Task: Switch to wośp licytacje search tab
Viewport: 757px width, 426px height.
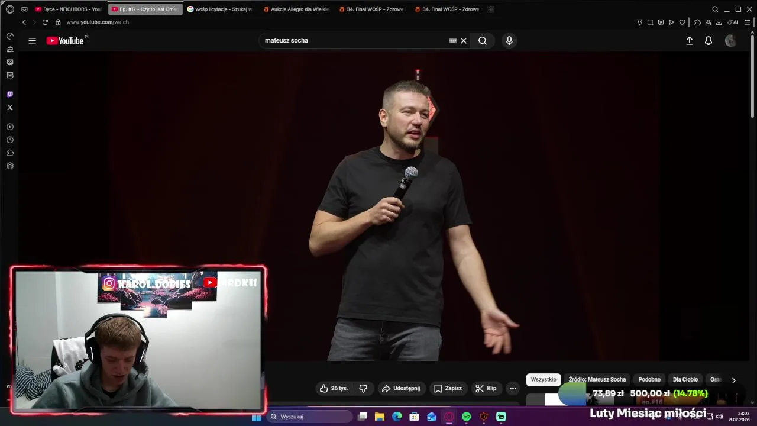Action: pos(221,9)
